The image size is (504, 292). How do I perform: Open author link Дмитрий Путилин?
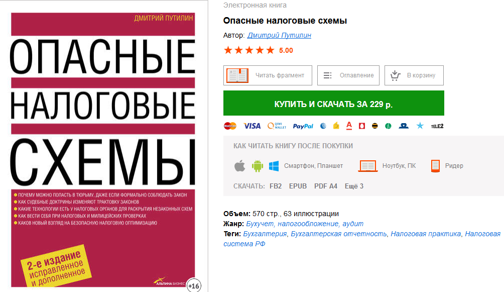[279, 35]
